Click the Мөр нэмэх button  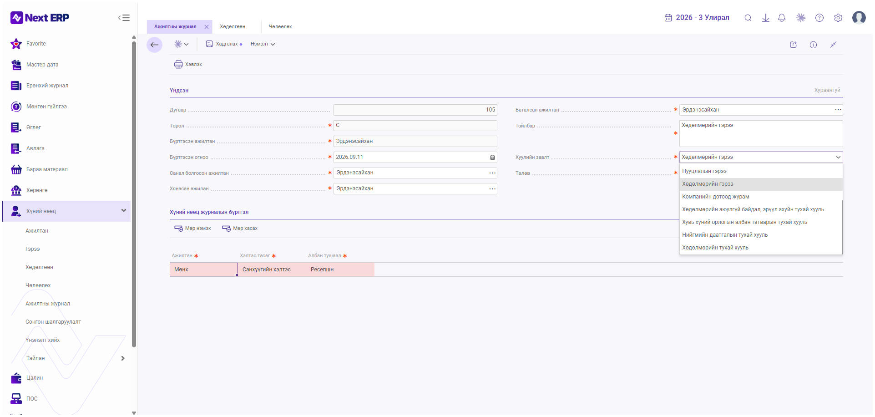[x=192, y=228]
